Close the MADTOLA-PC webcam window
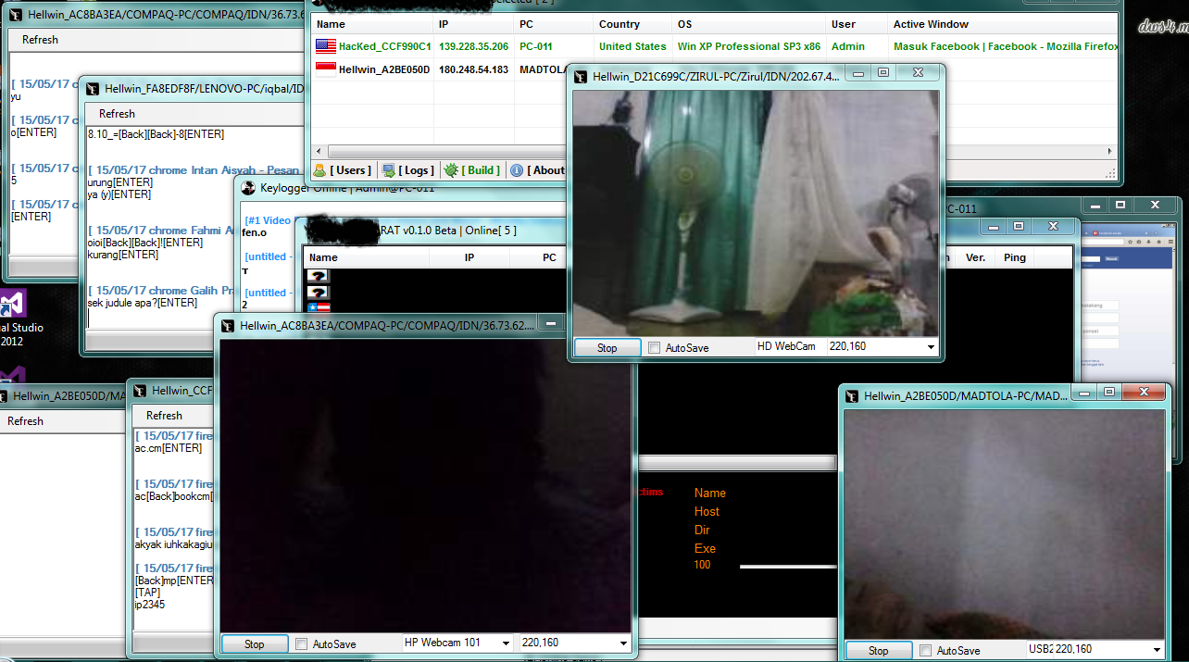This screenshot has width=1189, height=662. coord(1144,393)
